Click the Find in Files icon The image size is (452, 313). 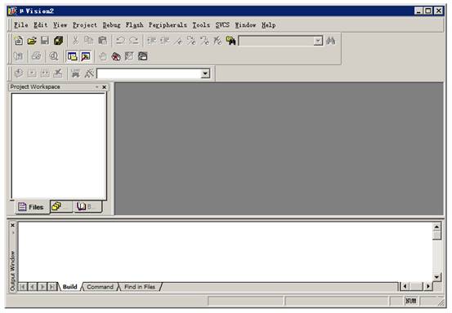coord(230,41)
